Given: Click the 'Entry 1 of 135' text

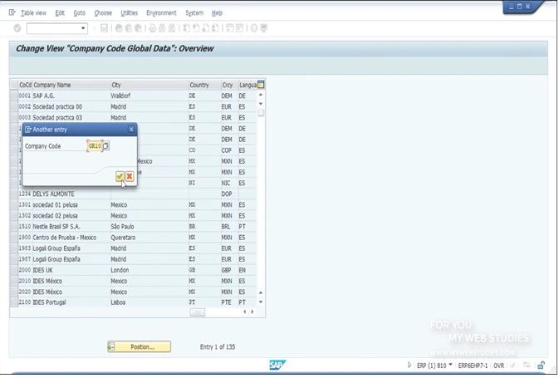Looking at the screenshot, I should pyautogui.click(x=218, y=346).
